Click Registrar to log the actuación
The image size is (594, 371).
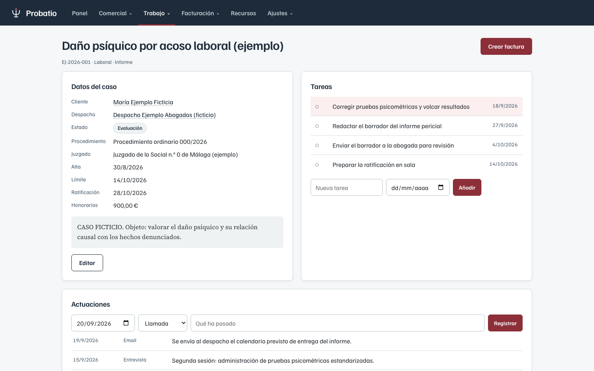505,323
